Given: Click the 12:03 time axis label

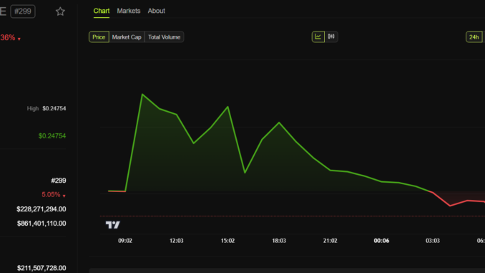Looking at the screenshot, I should tap(176, 241).
